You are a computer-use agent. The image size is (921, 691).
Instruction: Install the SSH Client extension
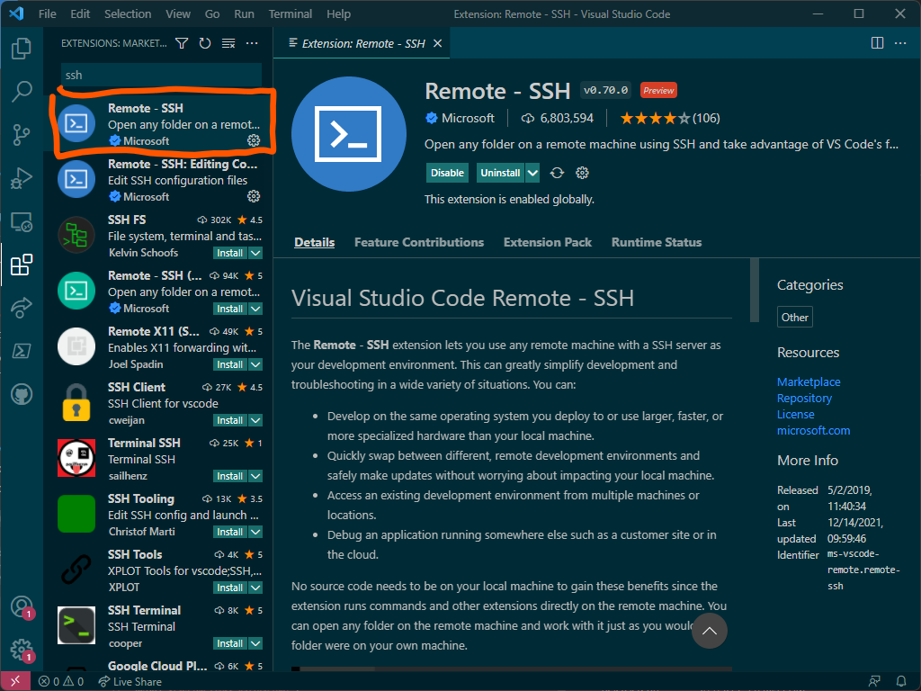point(230,420)
